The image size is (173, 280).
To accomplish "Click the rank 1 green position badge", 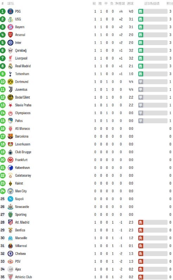I will pos(3,11).
